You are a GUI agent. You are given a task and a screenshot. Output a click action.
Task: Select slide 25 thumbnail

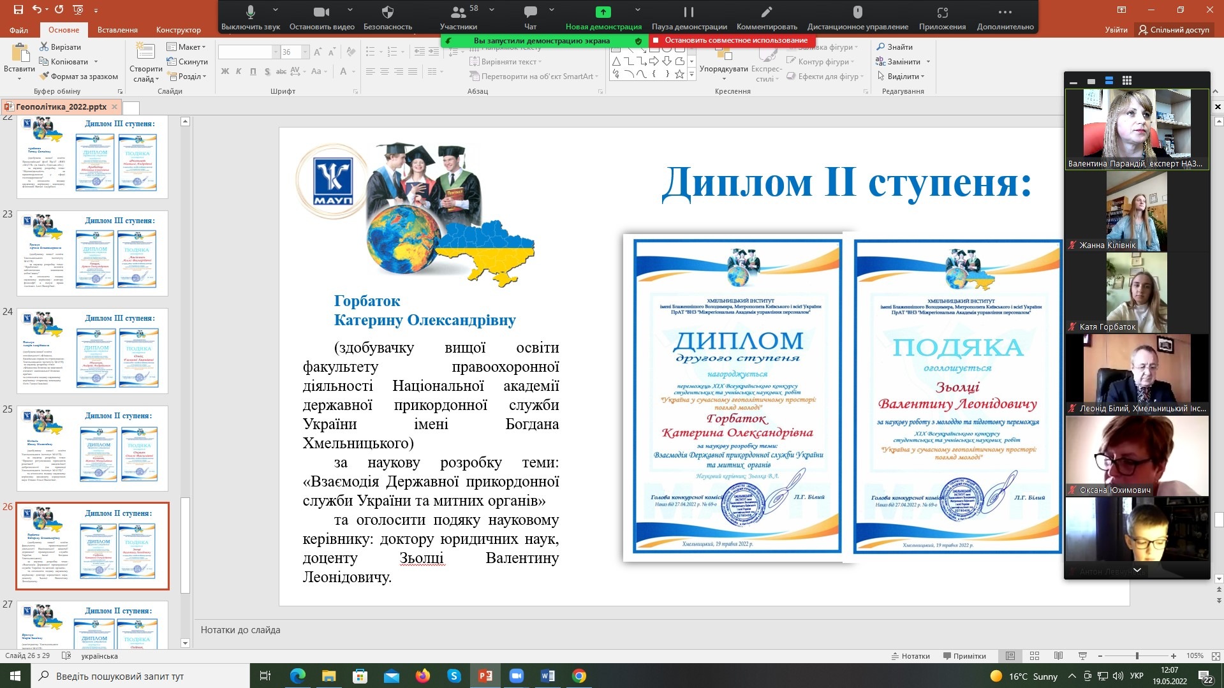tap(92, 448)
